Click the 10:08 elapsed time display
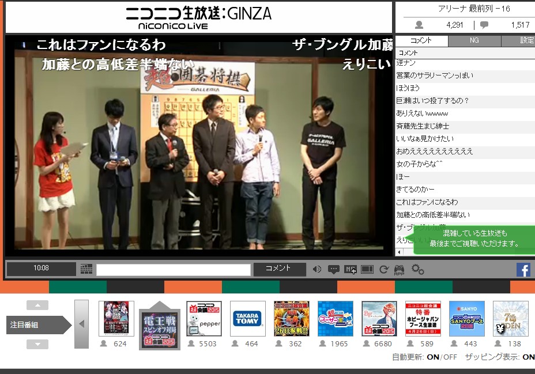 42,269
